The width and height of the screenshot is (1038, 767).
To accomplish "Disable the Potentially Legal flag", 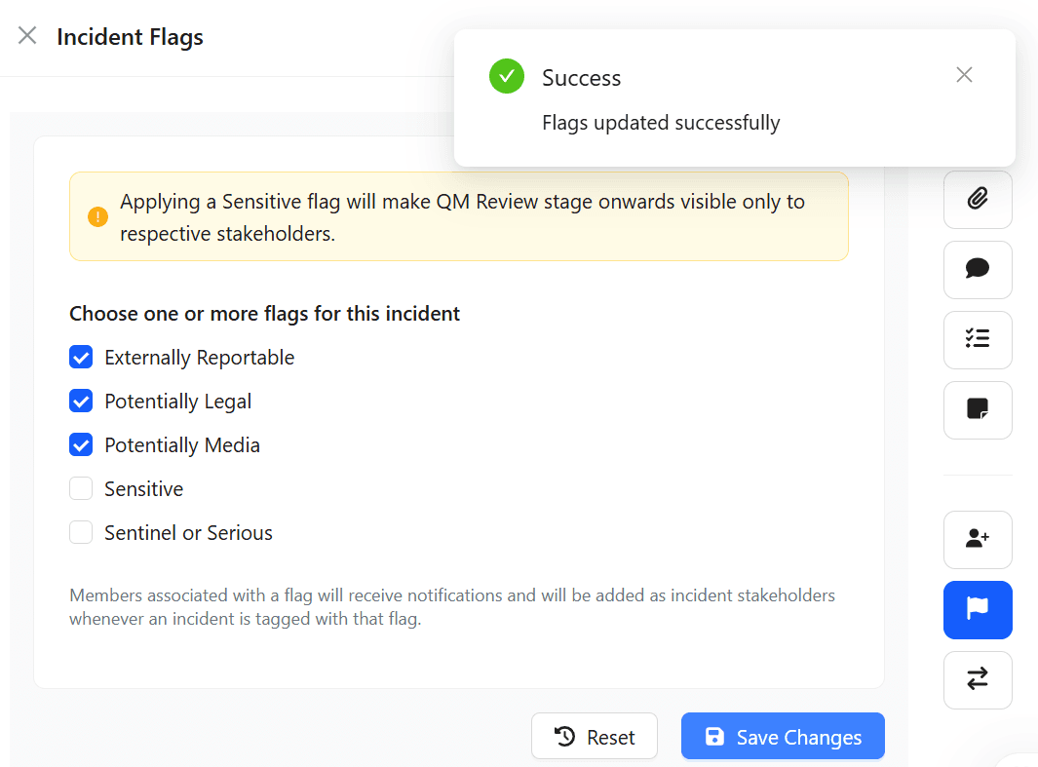I will 81,401.
